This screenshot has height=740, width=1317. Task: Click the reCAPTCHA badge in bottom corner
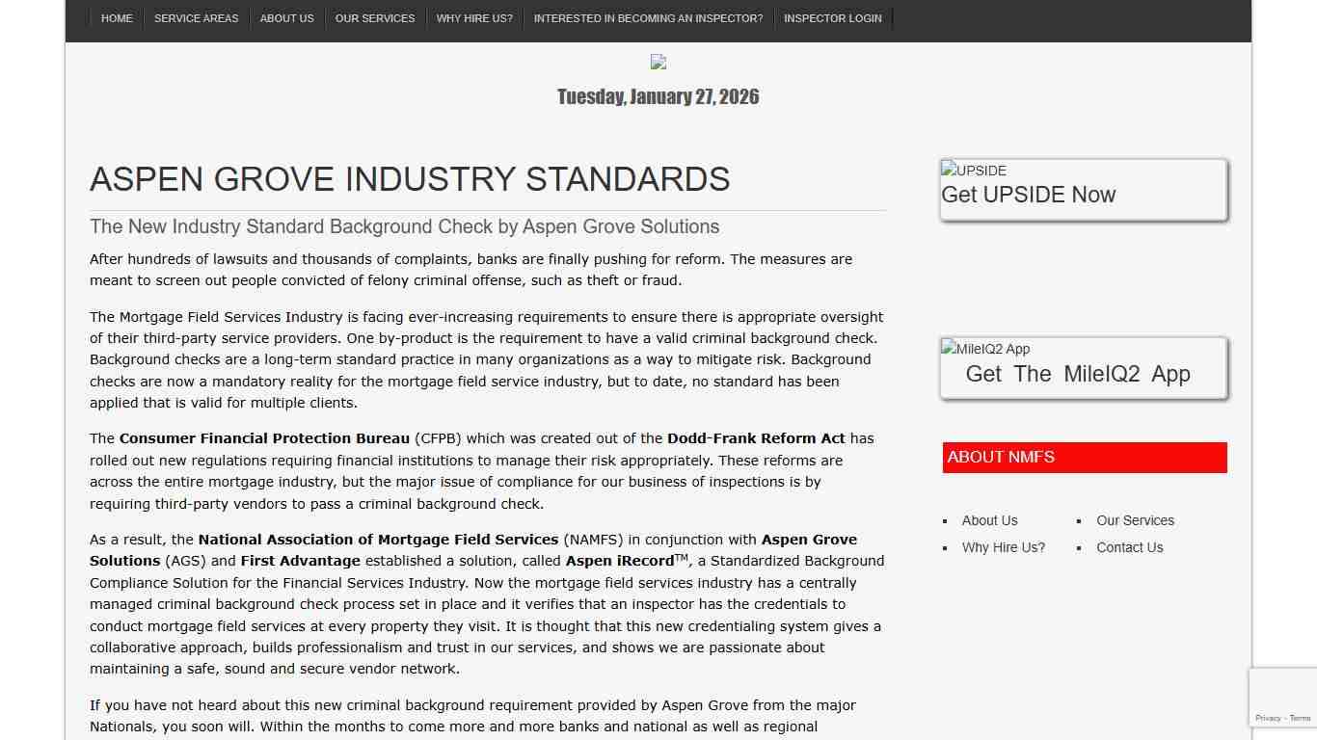1284,696
